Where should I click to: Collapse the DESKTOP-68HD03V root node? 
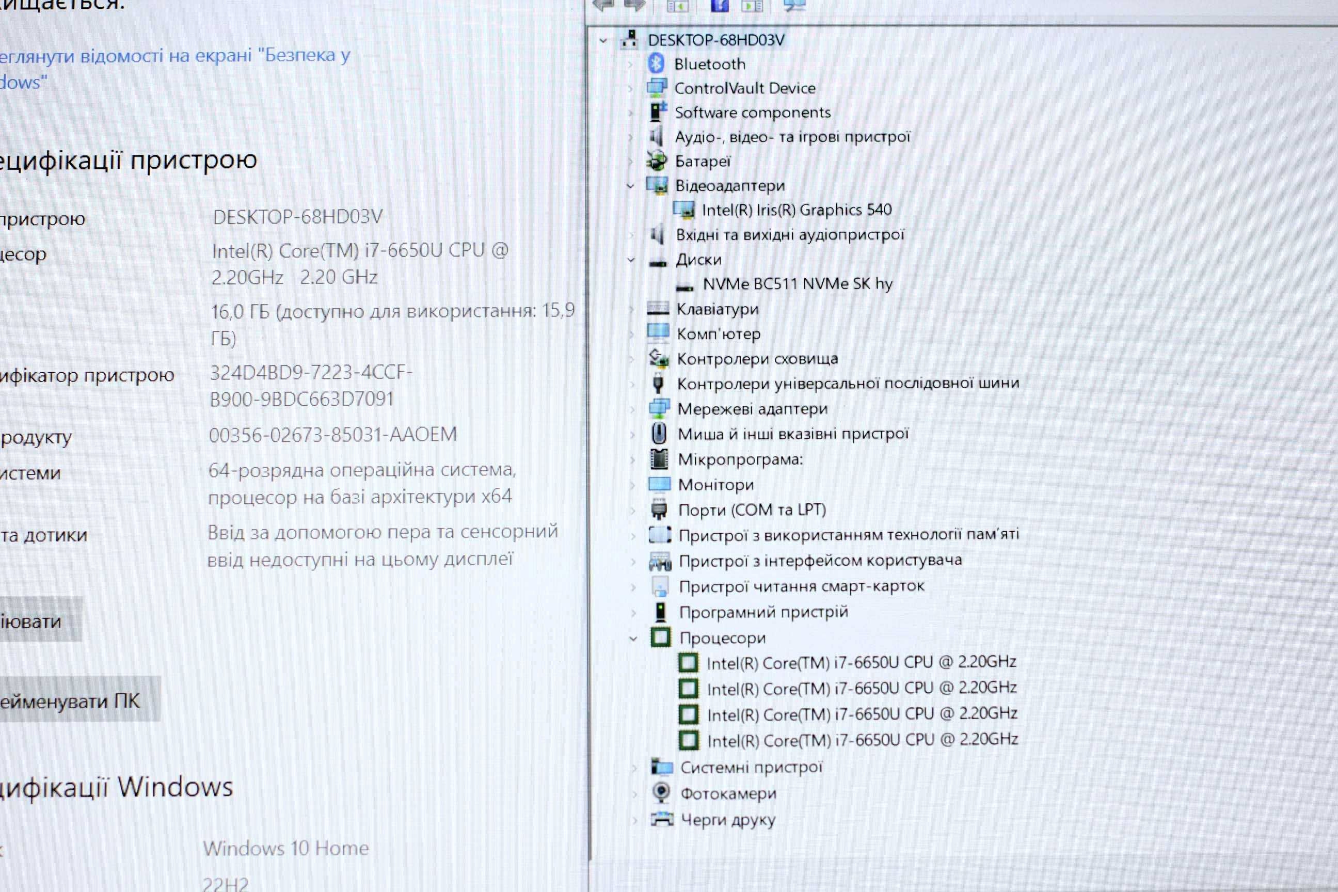(x=603, y=40)
